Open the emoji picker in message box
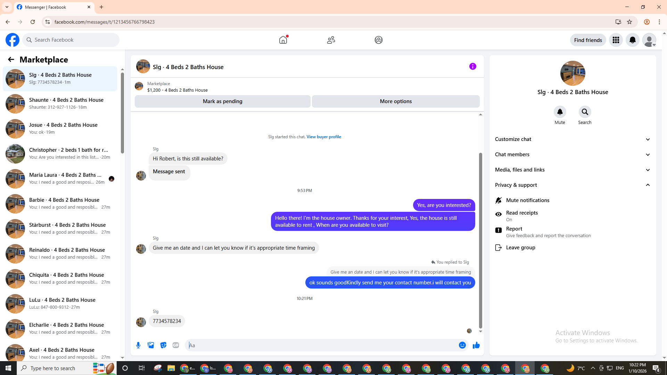Image resolution: width=667 pixels, height=375 pixels. coord(462,345)
